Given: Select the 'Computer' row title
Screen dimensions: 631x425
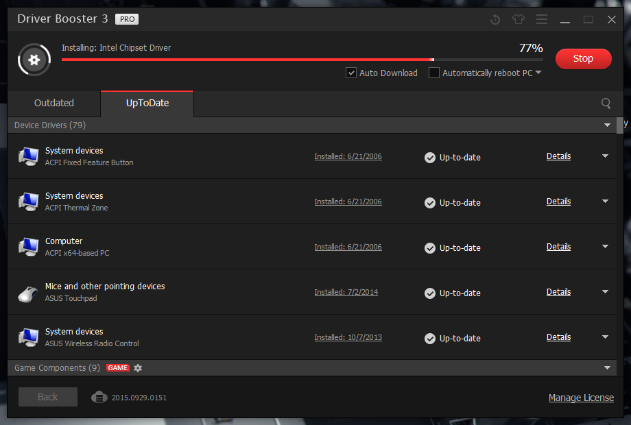Looking at the screenshot, I should 64,241.
